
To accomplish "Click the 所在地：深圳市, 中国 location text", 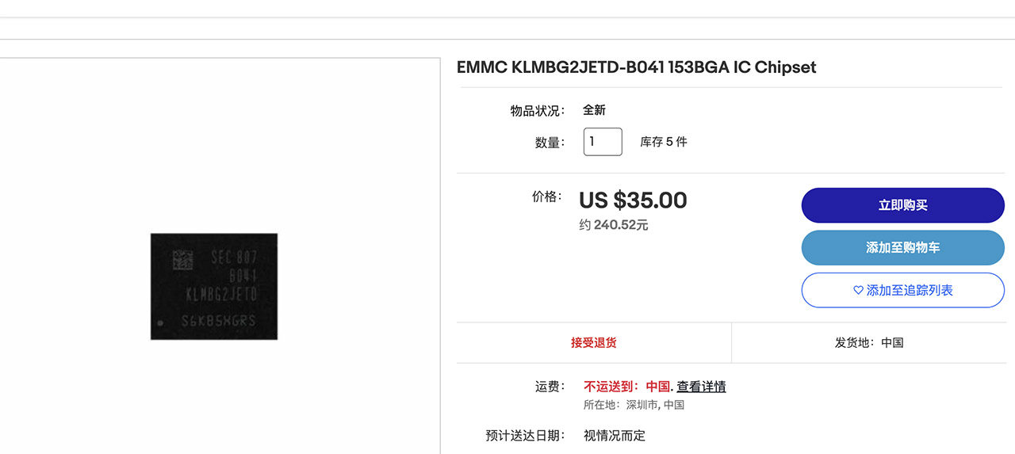I will click(634, 405).
